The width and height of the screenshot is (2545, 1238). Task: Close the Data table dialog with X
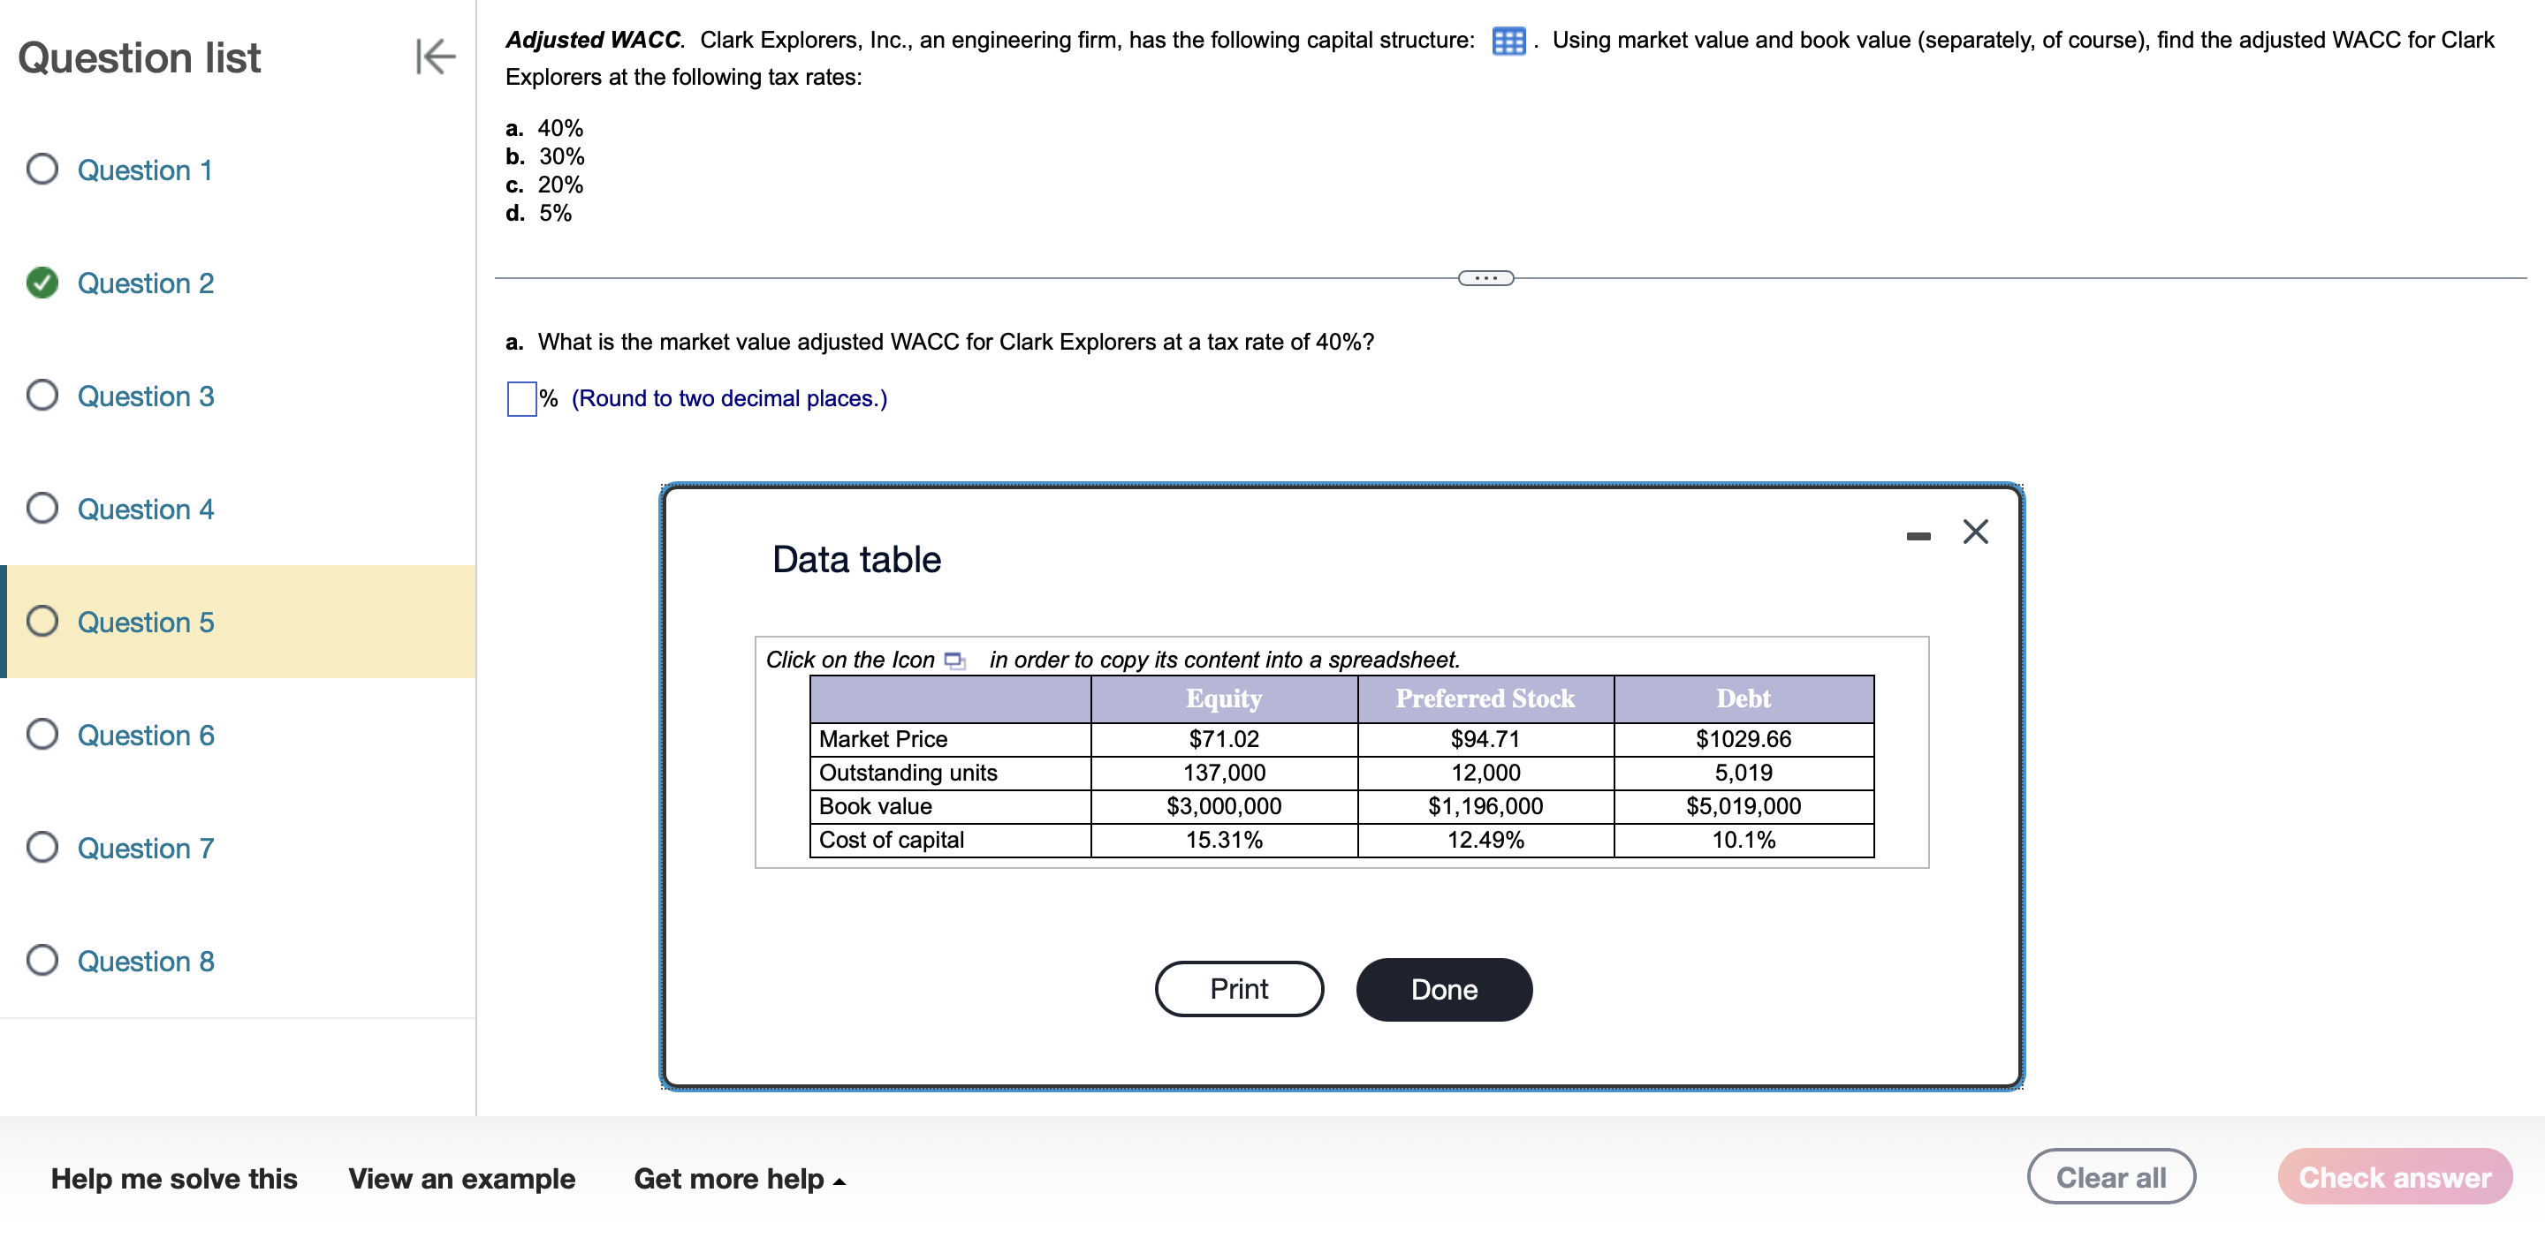coord(1975,532)
